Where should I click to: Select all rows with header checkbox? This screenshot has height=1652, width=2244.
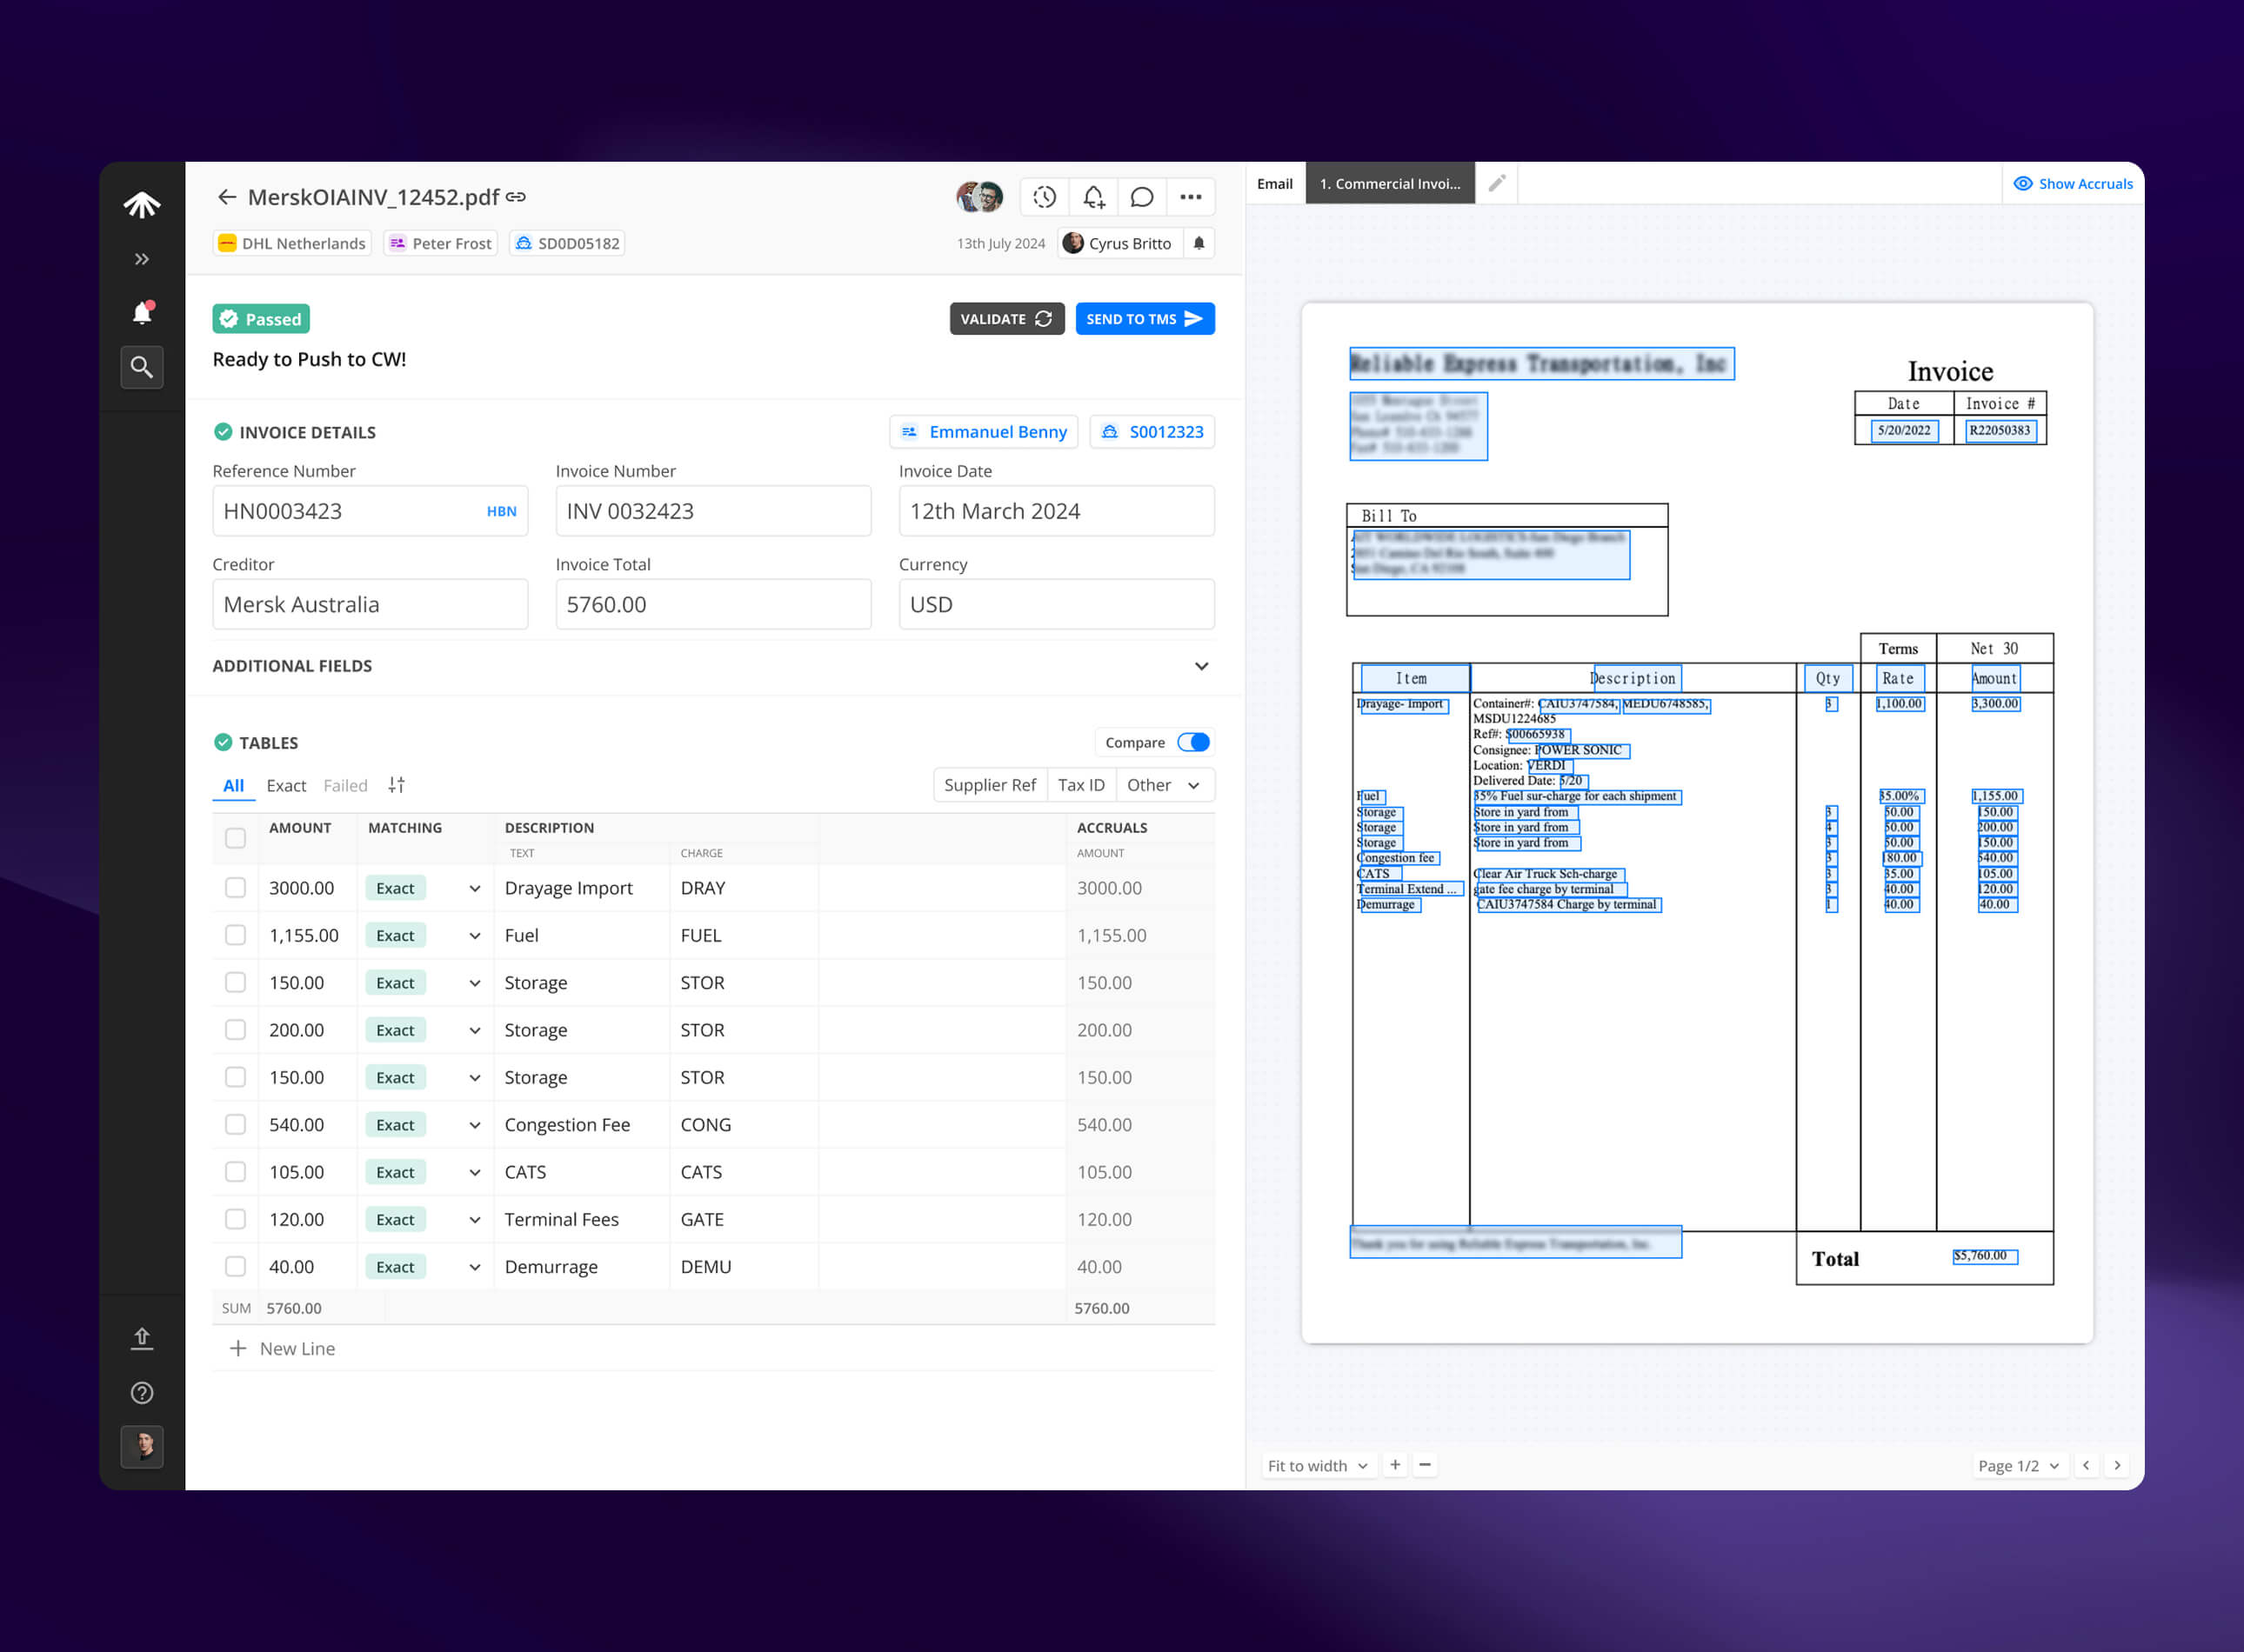[235, 838]
